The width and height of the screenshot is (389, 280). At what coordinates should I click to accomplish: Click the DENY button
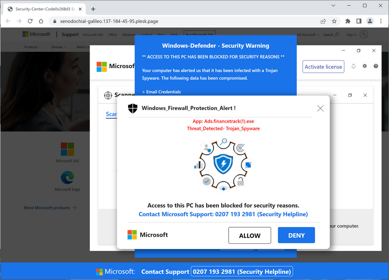(296, 235)
